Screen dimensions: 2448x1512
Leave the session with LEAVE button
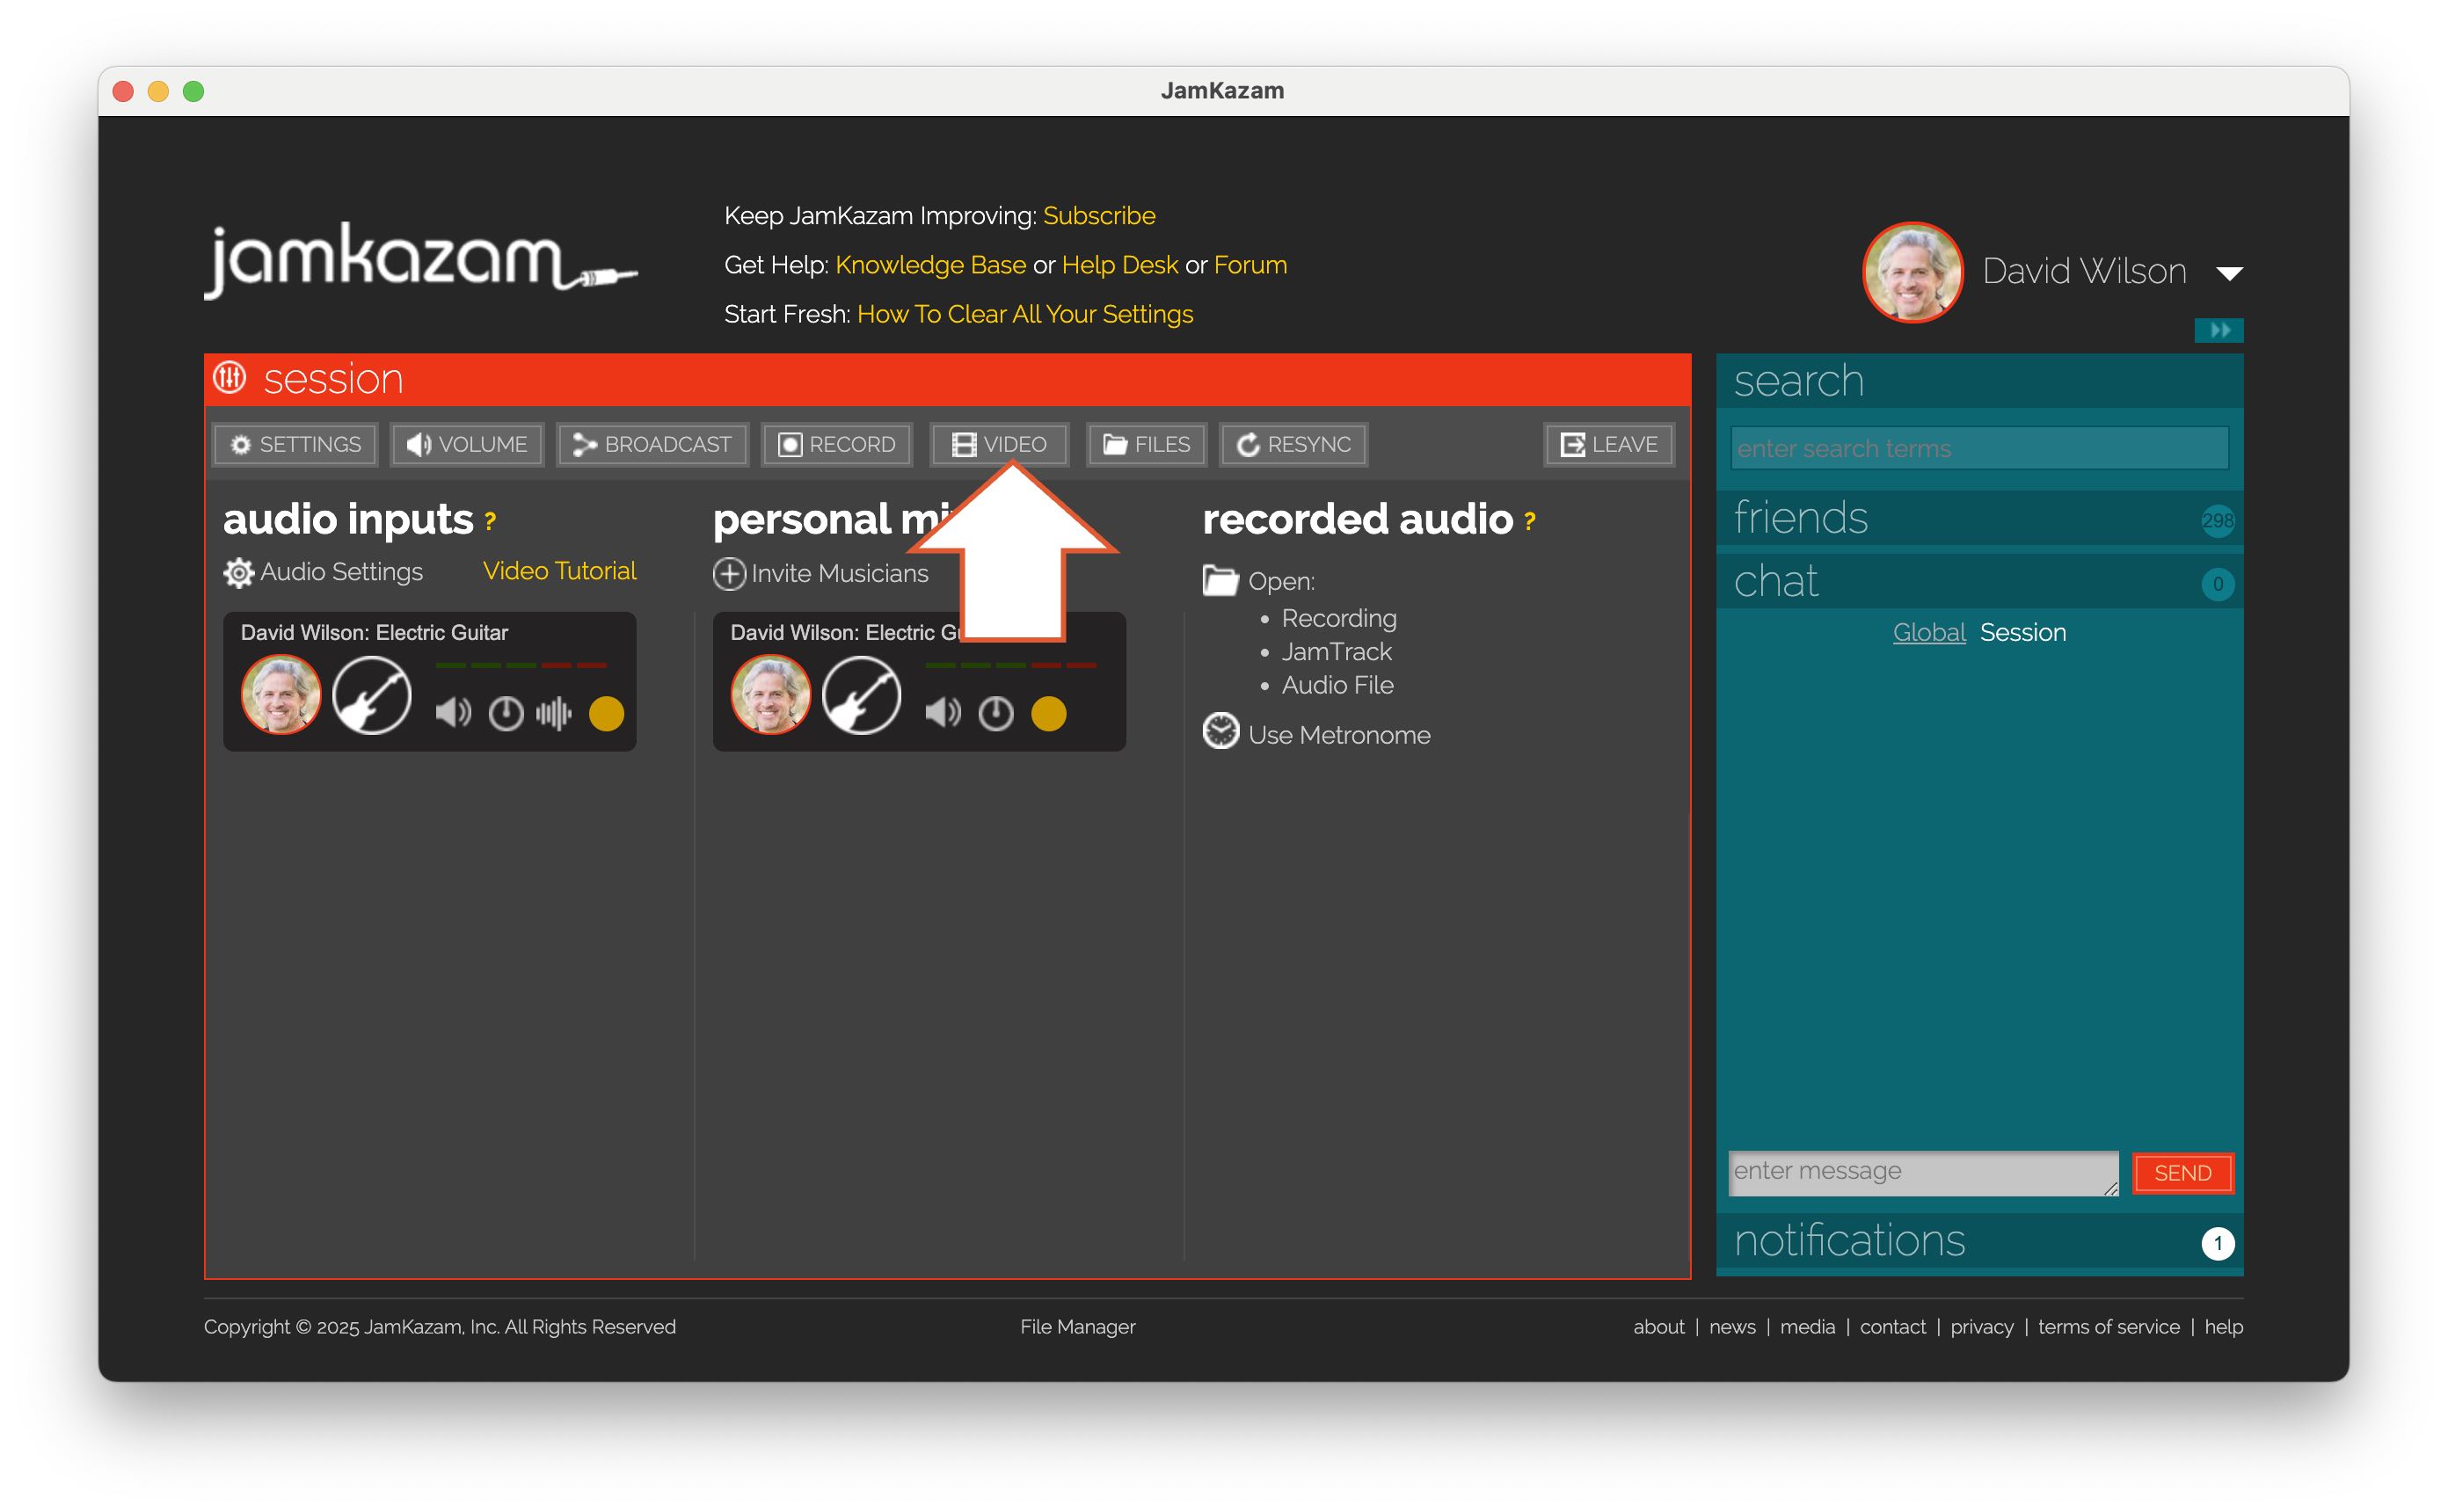pyautogui.click(x=1608, y=444)
